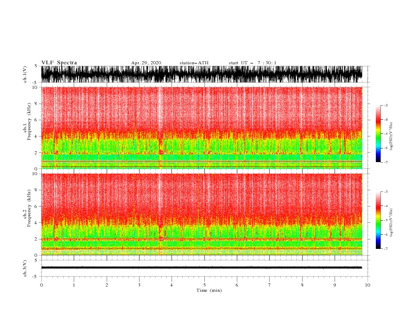Click the "6" kHz tick on ch.2 frequency axis
The image size is (414, 320).
[x=36, y=207]
